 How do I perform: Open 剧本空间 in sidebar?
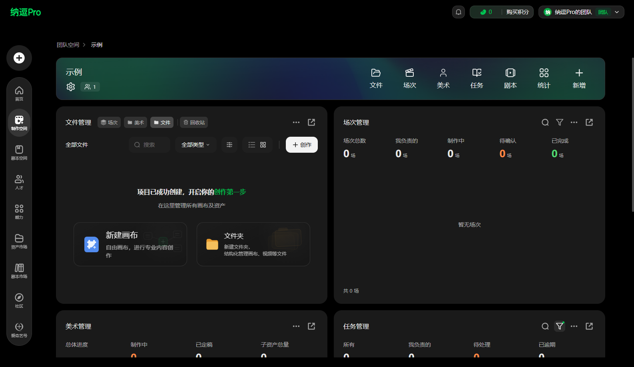point(19,153)
